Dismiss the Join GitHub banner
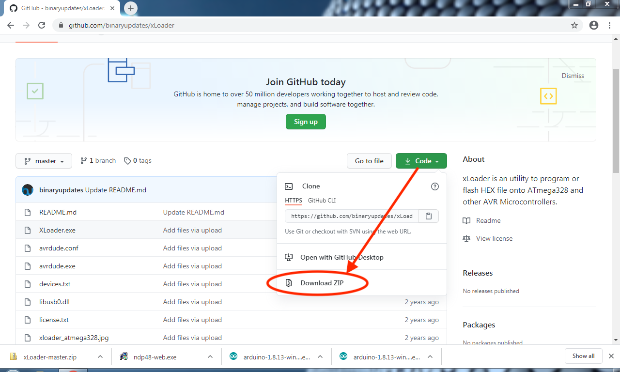 pyautogui.click(x=573, y=76)
